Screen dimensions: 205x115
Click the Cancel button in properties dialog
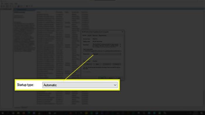111,78
